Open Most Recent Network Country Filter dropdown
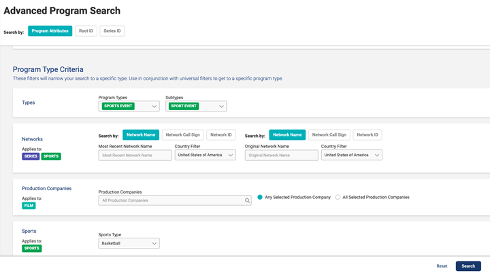Image resolution: width=490 pixels, height=273 pixels. pos(205,155)
